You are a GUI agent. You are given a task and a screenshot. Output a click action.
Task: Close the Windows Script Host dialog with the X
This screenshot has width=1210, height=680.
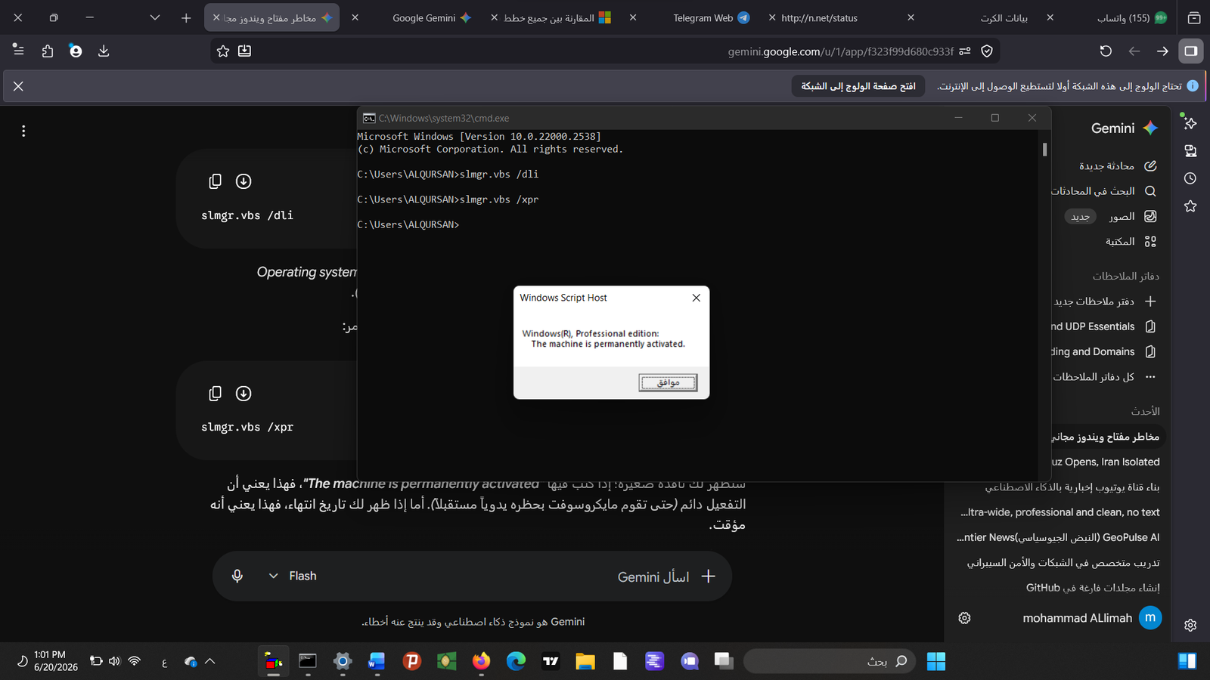point(696,298)
